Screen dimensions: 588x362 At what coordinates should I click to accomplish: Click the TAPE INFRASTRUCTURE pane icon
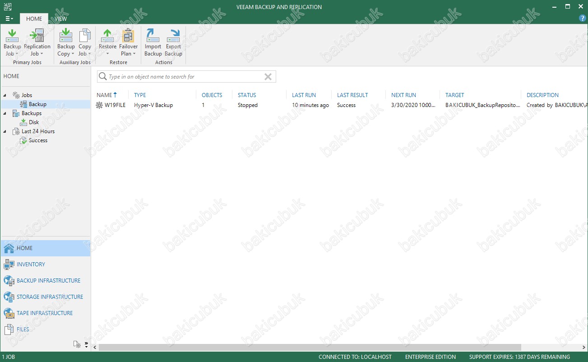tap(9, 313)
